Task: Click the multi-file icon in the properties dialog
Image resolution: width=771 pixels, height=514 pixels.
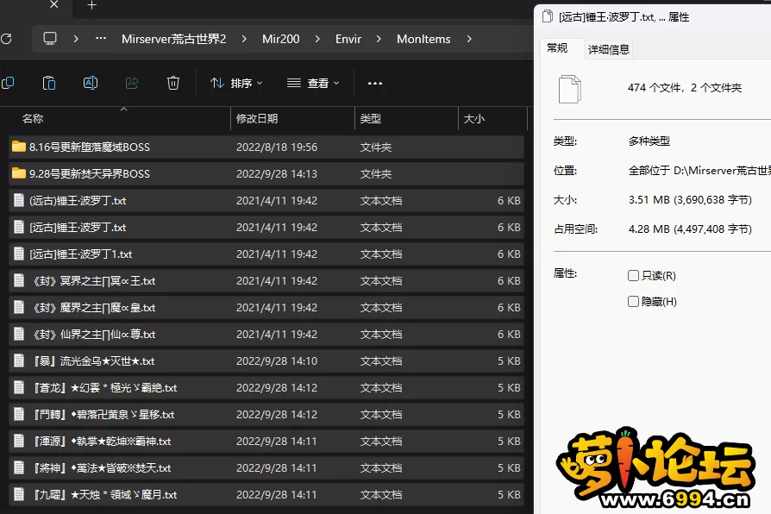Action: [x=570, y=89]
